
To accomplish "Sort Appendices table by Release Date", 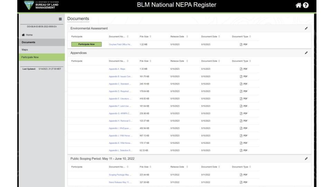I will tap(187, 61).
